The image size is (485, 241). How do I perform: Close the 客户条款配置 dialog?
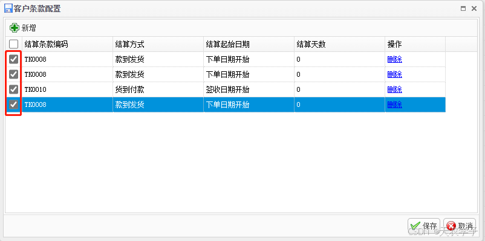[474, 8]
